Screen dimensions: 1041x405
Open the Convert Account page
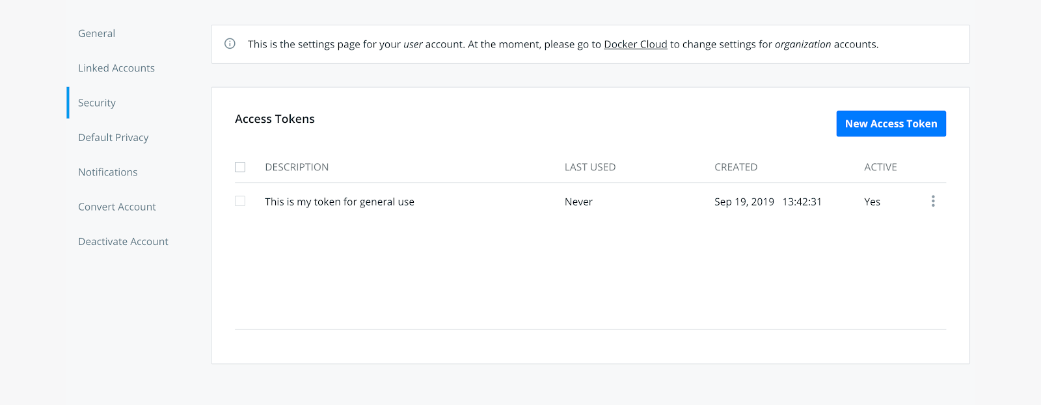[x=117, y=207]
